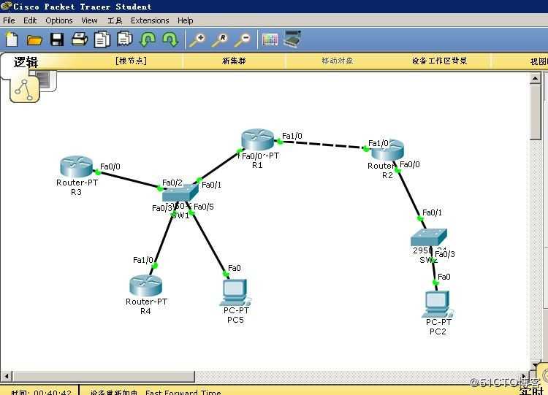This screenshot has height=395, width=548.
Task: Click the logical workspace topology icon
Action: (x=24, y=90)
